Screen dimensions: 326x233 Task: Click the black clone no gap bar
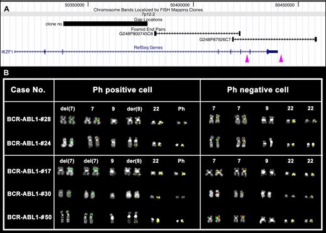coord(105,24)
